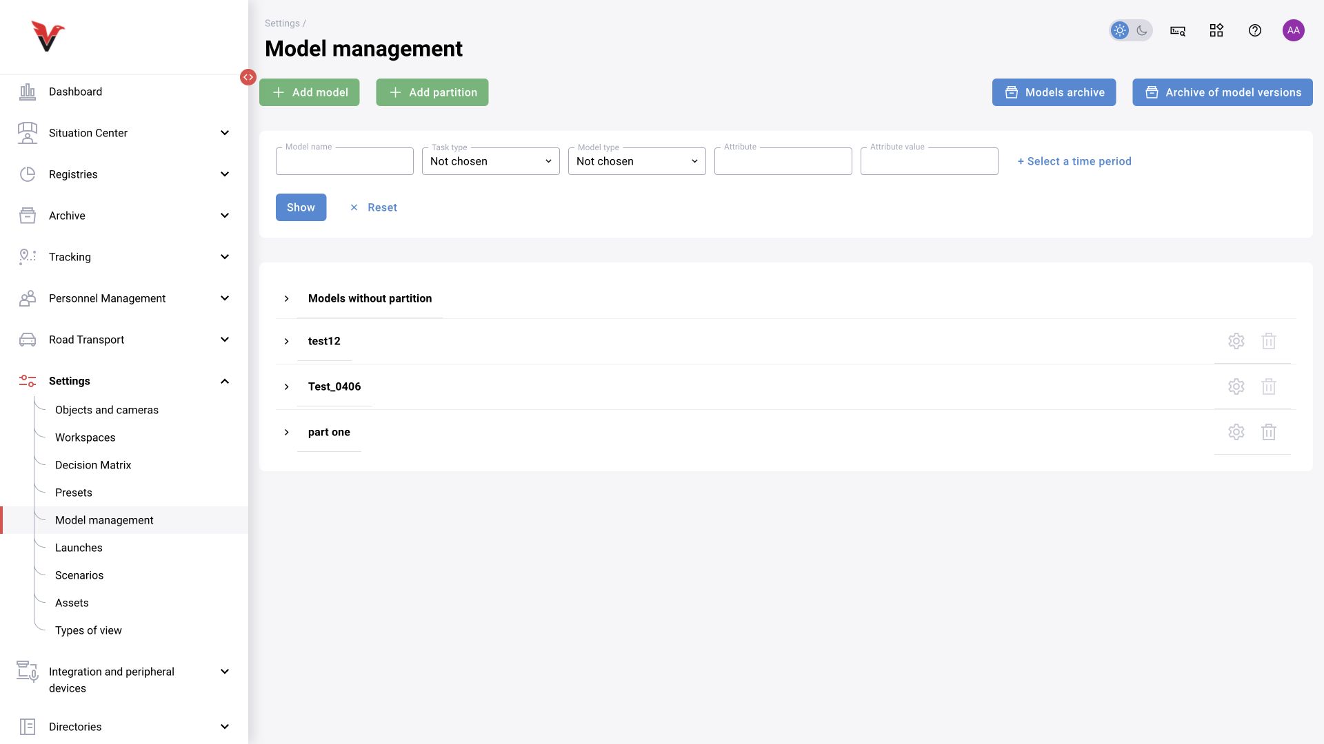Click the Show filter button
1324x744 pixels.
click(x=301, y=207)
